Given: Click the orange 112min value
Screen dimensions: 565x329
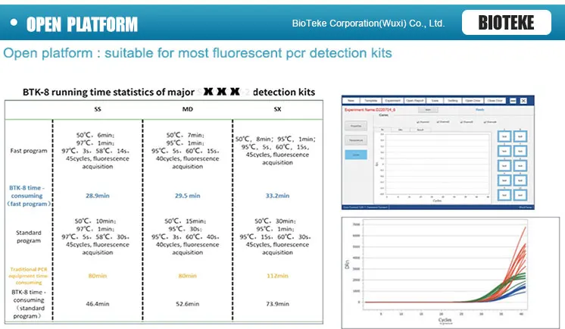Looking at the screenshot, I should click(x=277, y=276).
